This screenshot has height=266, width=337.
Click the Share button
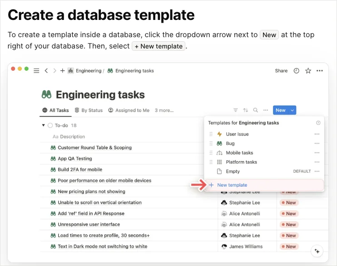(x=281, y=71)
